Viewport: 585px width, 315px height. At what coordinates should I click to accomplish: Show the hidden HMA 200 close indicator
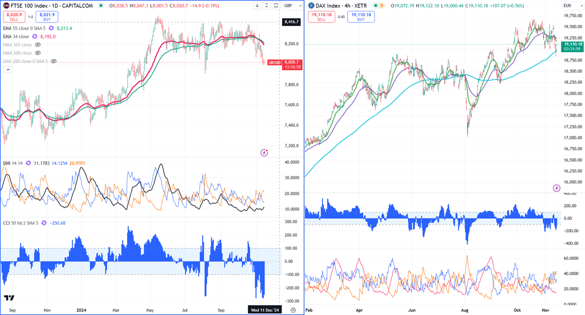point(38,53)
